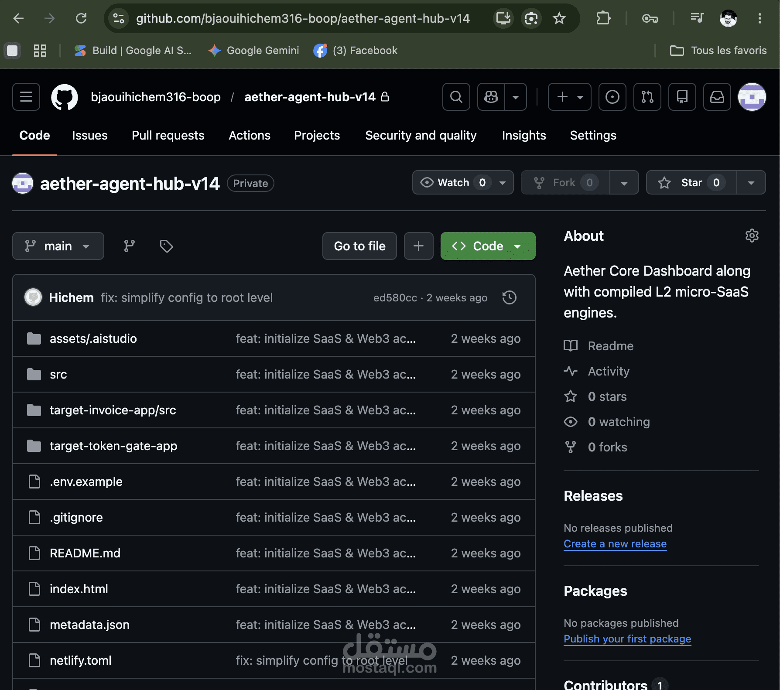Open the GitHub user avatar menu
The height and width of the screenshot is (690, 780).
(x=752, y=97)
